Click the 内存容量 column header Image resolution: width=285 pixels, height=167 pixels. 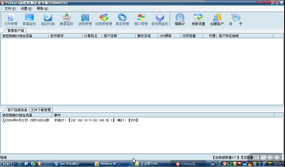pyautogui.click(x=192, y=36)
